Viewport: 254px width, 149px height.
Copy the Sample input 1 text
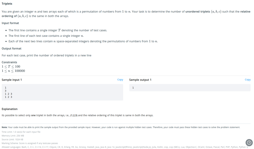click(x=120, y=80)
